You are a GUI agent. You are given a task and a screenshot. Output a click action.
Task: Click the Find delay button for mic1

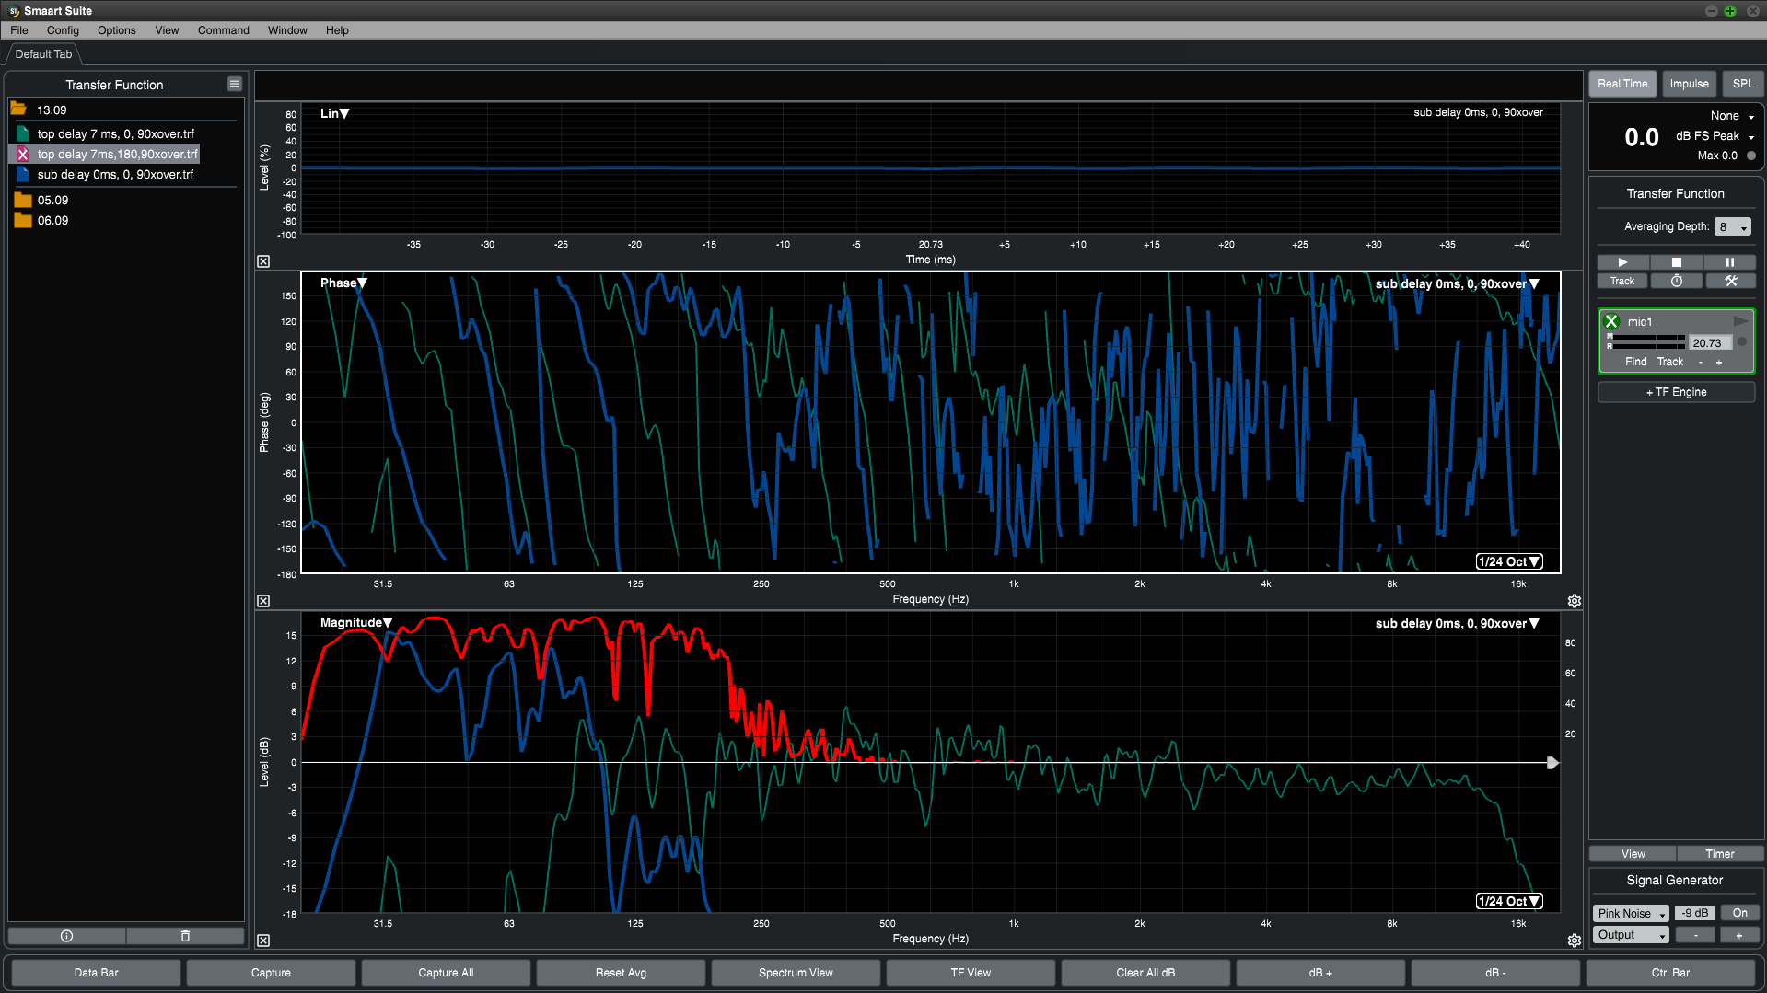click(x=1635, y=362)
